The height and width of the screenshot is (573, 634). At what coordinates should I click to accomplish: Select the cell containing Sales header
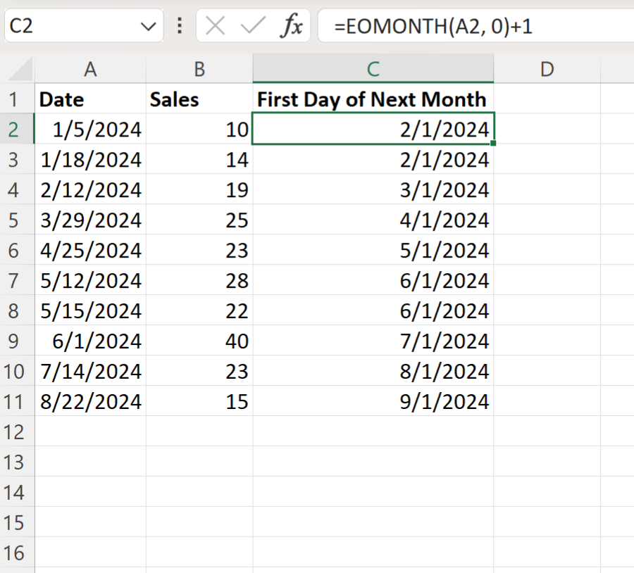coord(199,99)
